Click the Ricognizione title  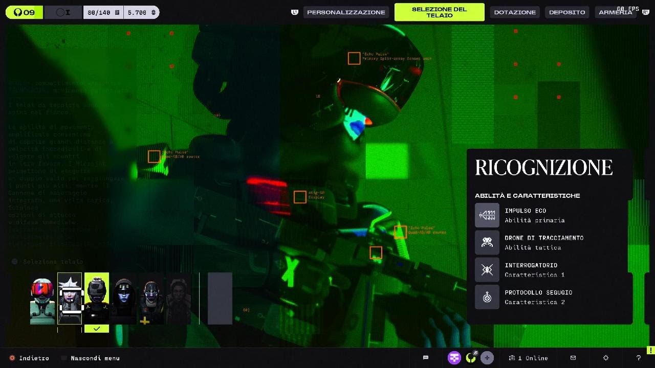[x=543, y=168]
